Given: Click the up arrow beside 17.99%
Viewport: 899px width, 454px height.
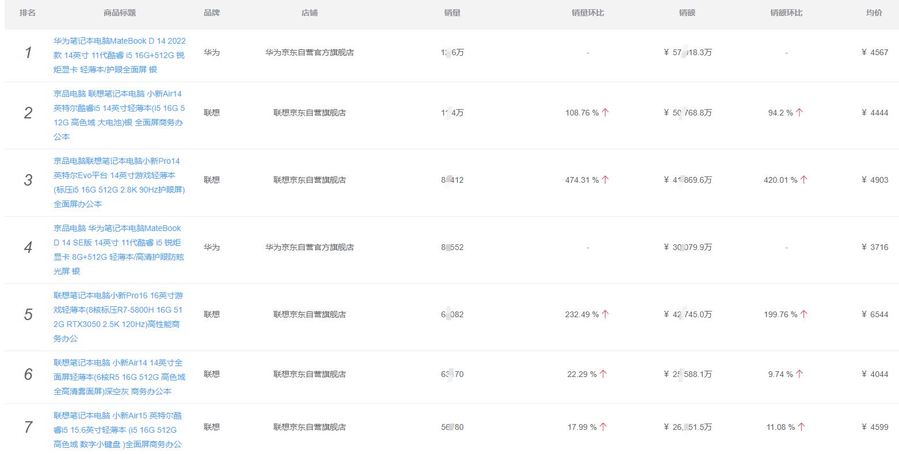Looking at the screenshot, I should pos(602,426).
